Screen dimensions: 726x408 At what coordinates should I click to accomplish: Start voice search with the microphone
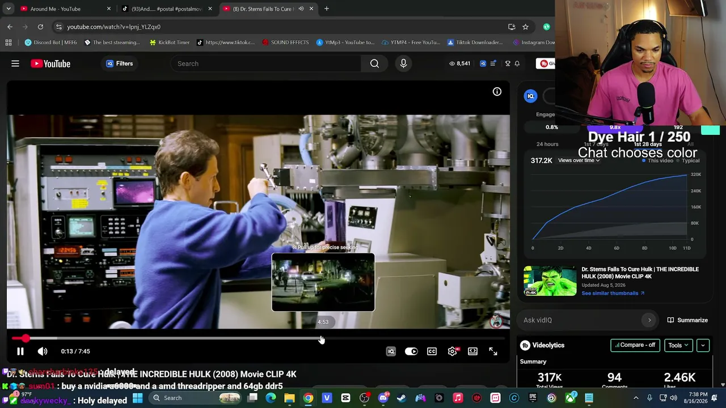[x=403, y=63]
